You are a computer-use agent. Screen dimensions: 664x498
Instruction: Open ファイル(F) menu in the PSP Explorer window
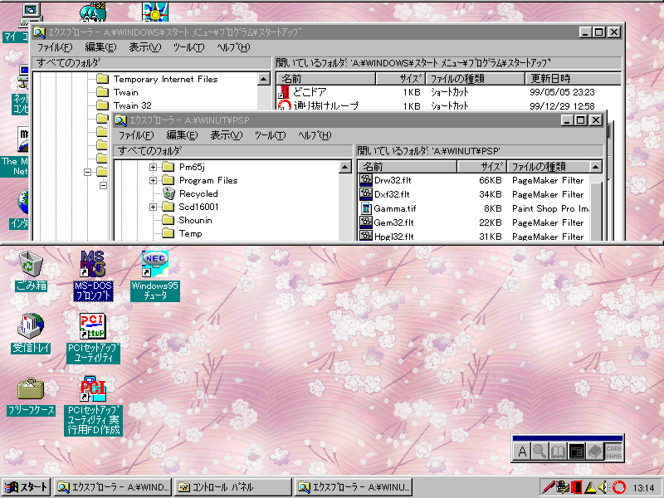pos(136,135)
